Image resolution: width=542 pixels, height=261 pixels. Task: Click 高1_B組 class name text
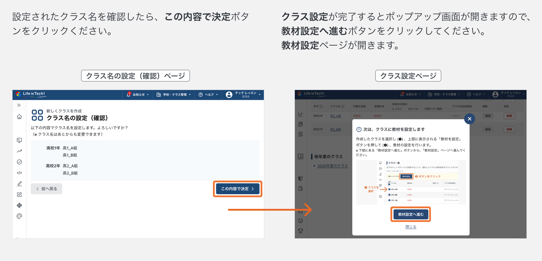point(70,155)
